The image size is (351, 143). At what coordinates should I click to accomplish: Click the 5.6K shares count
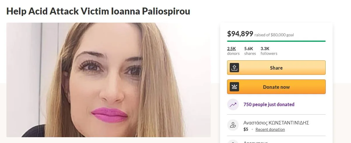pyautogui.click(x=249, y=48)
